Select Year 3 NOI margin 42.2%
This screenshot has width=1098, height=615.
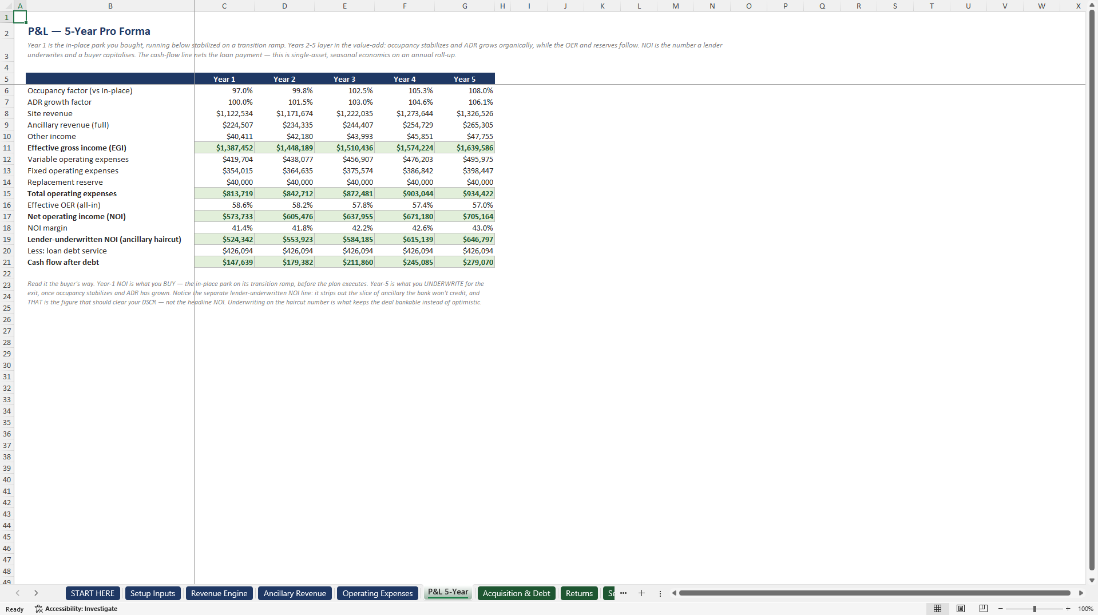pyautogui.click(x=344, y=228)
